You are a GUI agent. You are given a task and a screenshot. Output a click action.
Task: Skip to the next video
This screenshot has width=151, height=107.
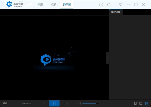[66, 103]
